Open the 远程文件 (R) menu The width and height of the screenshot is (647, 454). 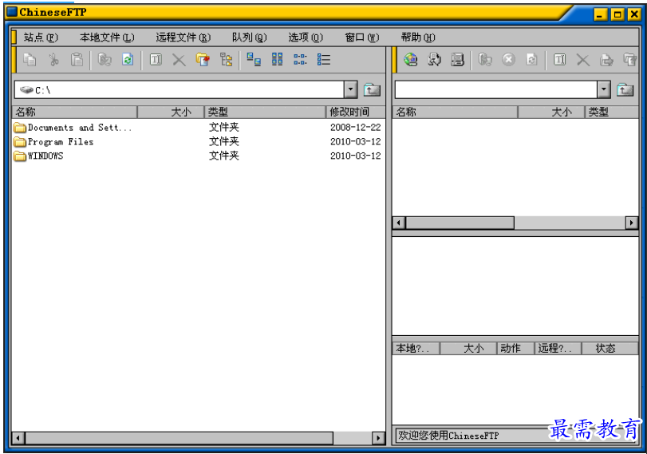point(183,38)
